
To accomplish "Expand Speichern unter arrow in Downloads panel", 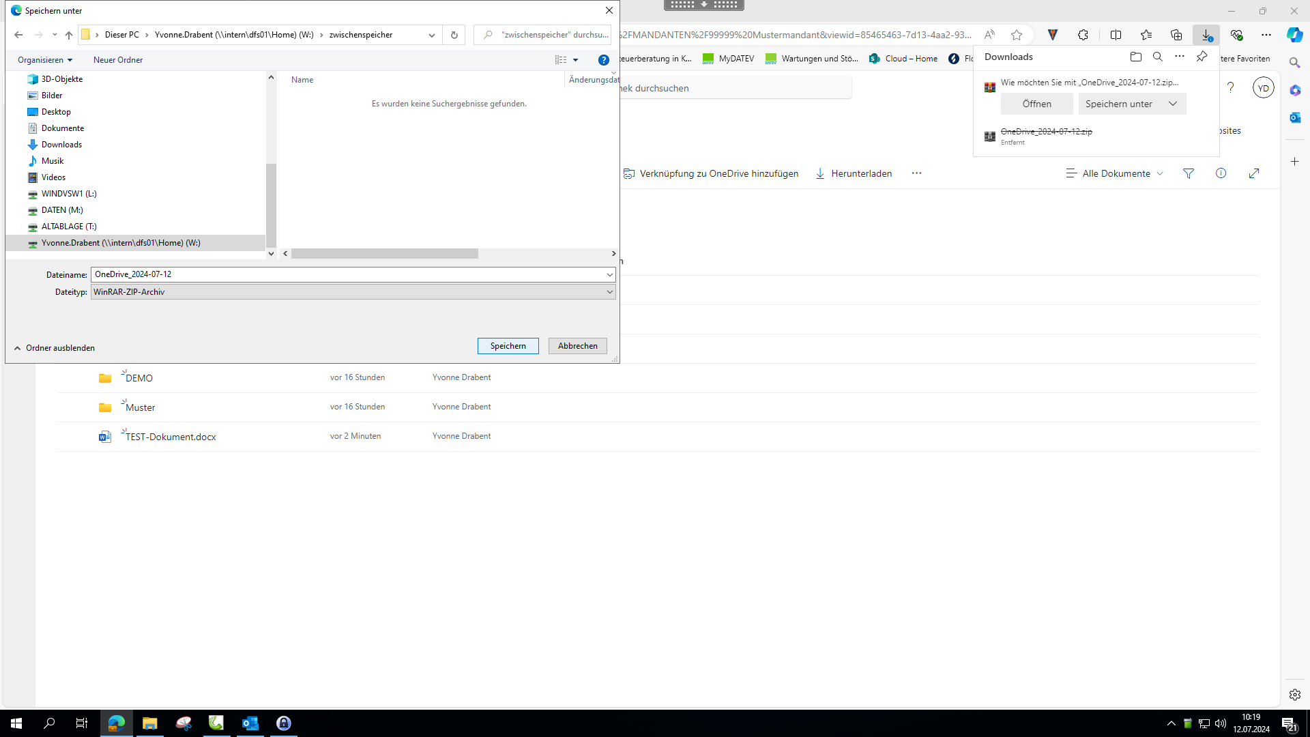I will [1173, 104].
